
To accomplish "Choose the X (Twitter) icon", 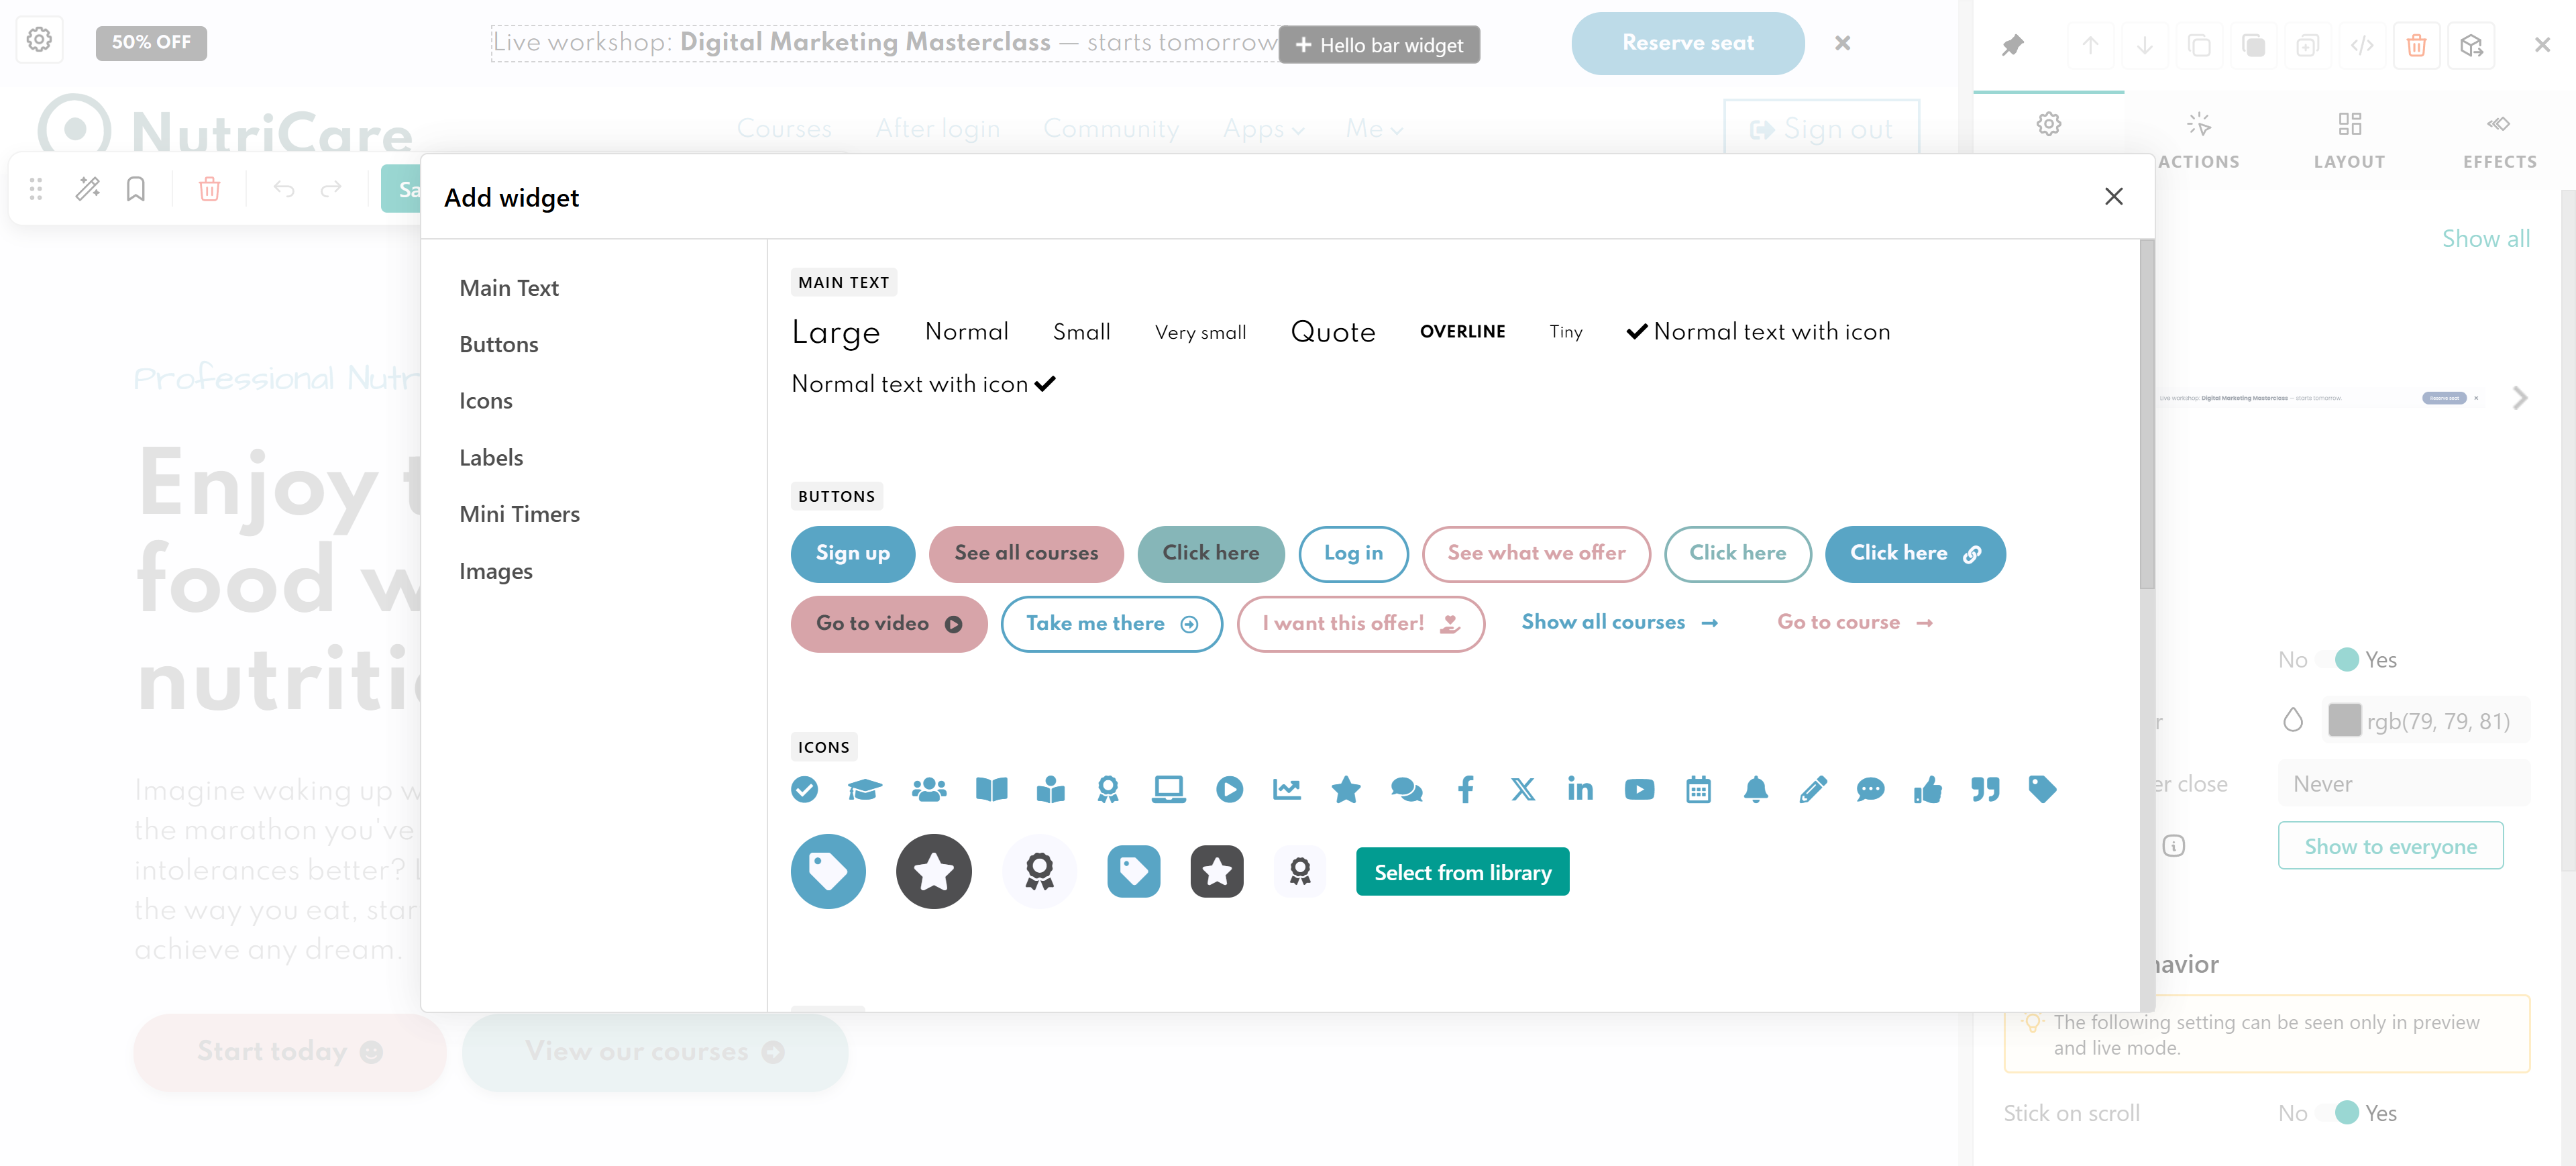I will click(1522, 789).
